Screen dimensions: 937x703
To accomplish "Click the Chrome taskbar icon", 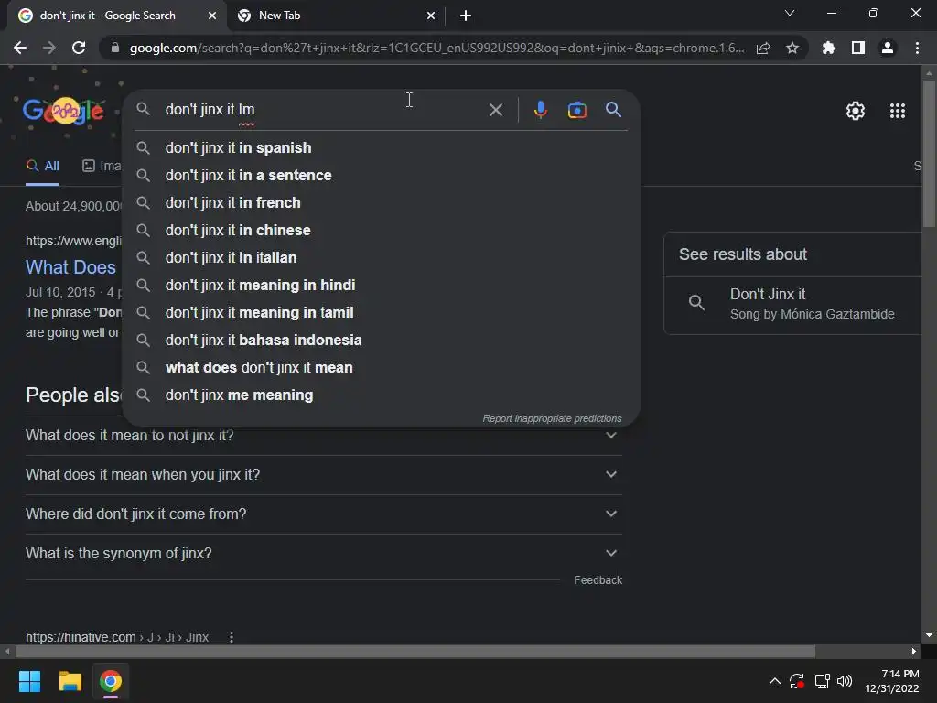I will 111,681.
